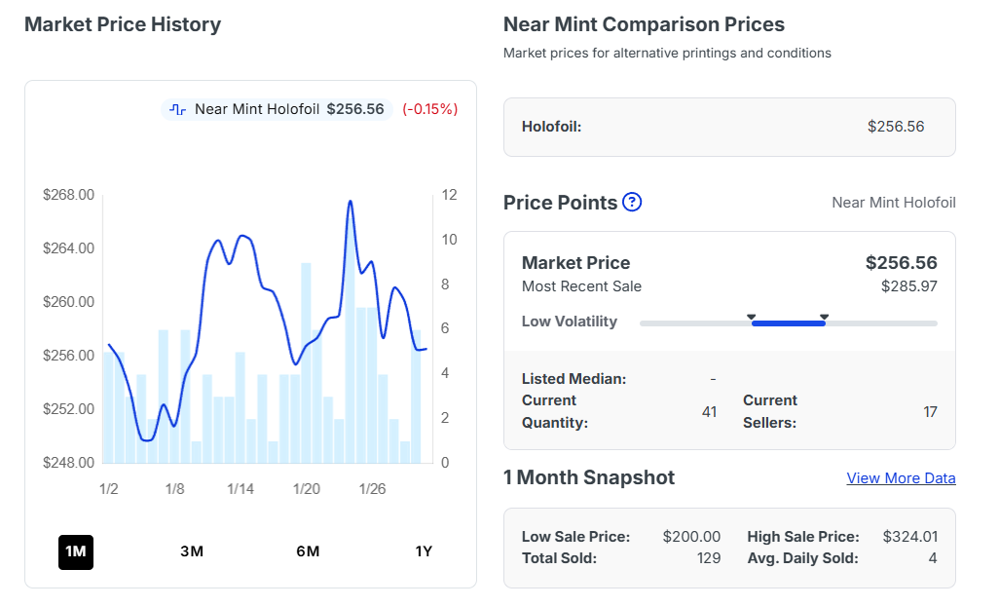Viewport: 999px width, 607px height.
Task: Select the 1Y time range
Action: 424,551
